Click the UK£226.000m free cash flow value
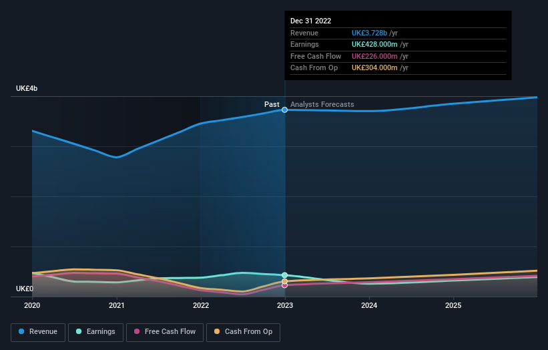The image size is (548, 350). (374, 56)
